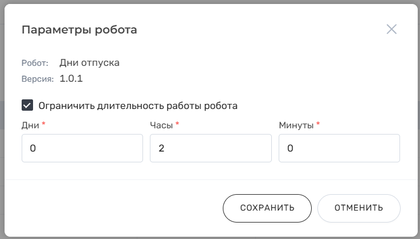Focus the Дни input field
The height and width of the screenshot is (239, 420).
click(x=82, y=148)
